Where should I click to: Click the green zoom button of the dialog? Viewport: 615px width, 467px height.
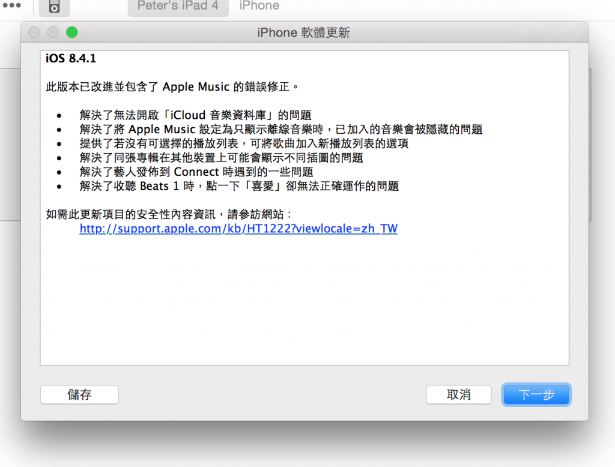72,32
